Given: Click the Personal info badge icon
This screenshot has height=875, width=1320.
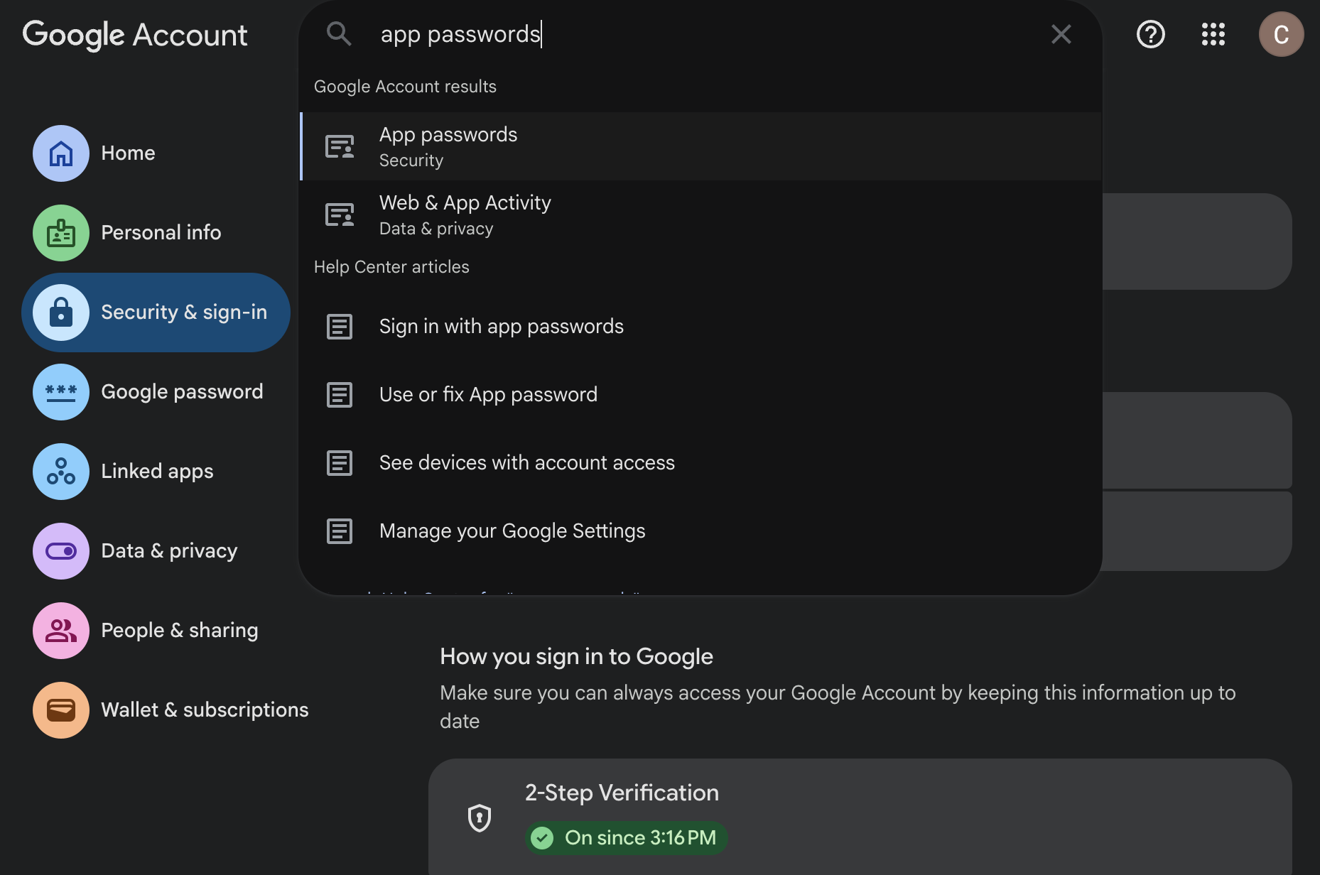Looking at the screenshot, I should coord(61,233).
